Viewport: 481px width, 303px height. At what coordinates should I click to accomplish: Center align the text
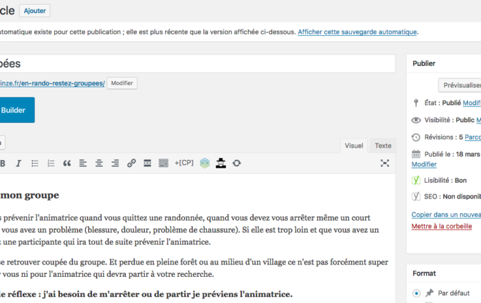99,163
